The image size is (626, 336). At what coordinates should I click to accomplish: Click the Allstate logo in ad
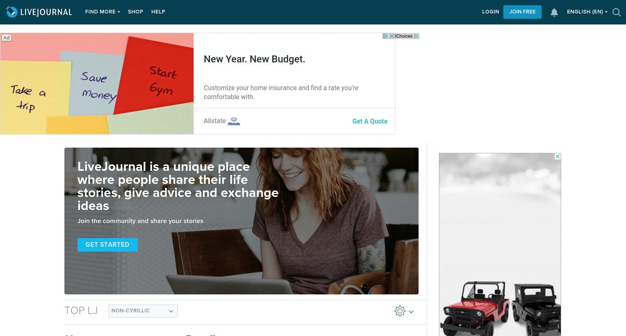click(234, 121)
